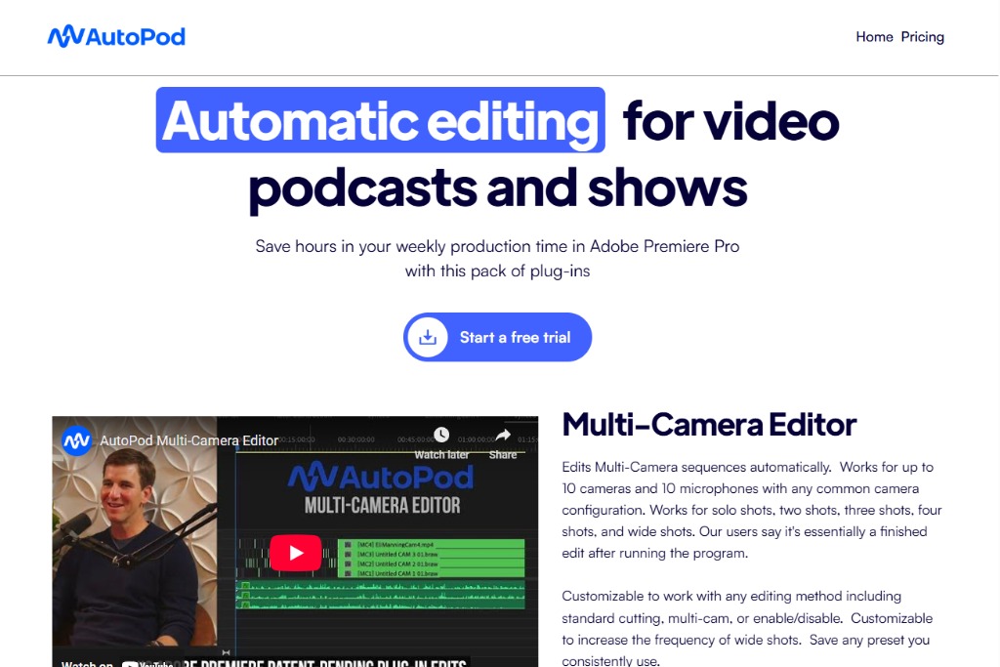The width and height of the screenshot is (1000, 667).
Task: Click the AutoPod channel avatar in the player
Action: click(74, 440)
